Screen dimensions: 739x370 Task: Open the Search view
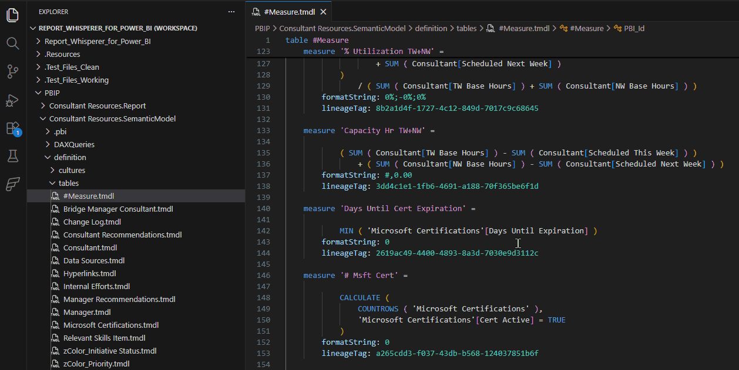coord(12,43)
